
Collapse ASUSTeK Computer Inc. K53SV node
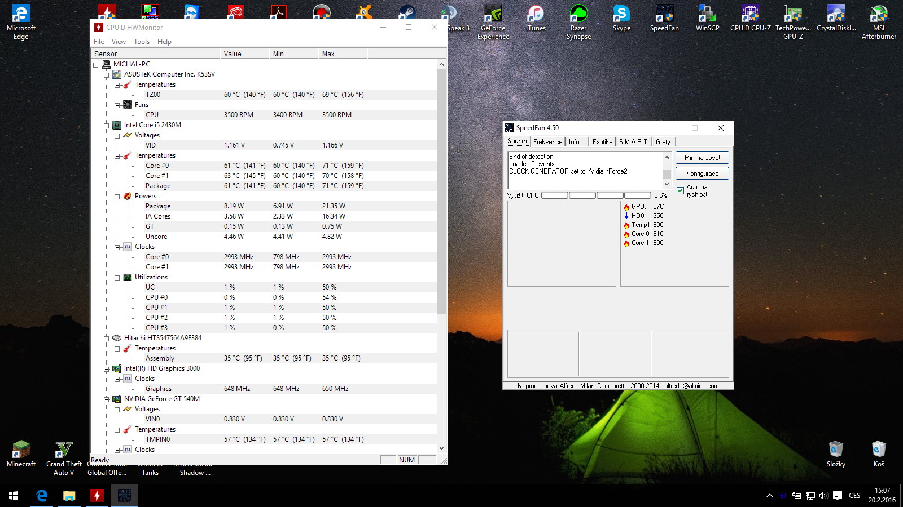coord(106,75)
